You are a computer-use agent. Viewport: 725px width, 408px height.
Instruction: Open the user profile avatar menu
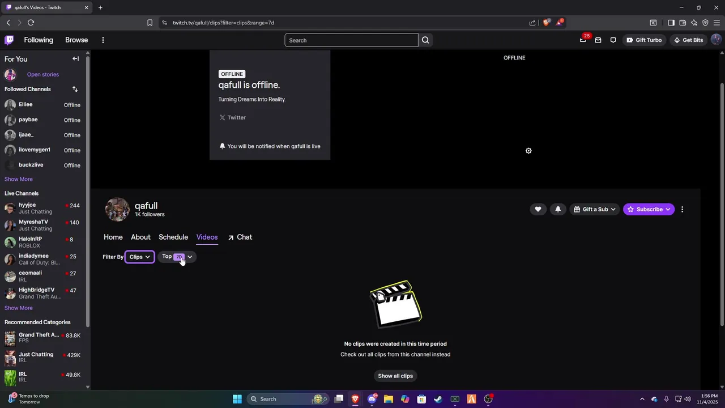coord(716,40)
